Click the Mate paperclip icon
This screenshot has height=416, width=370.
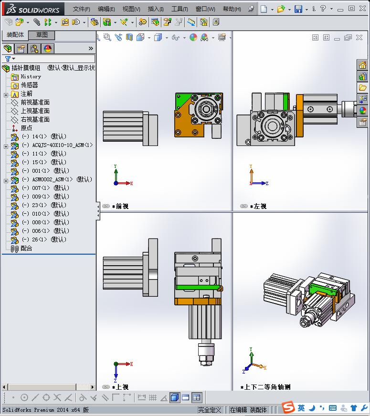point(37,22)
